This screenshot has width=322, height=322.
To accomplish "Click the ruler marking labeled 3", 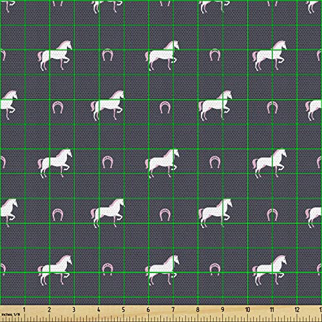I will [74, 310].
